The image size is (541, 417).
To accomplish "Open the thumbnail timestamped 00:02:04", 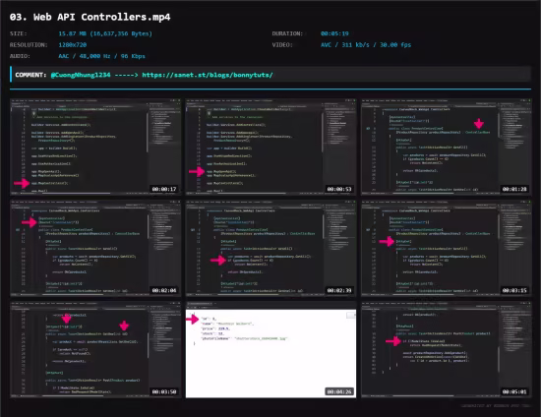I will pyautogui.click(x=95, y=248).
